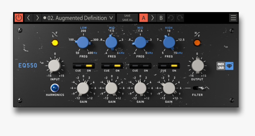Click the second MID frequency knob

[140, 43]
